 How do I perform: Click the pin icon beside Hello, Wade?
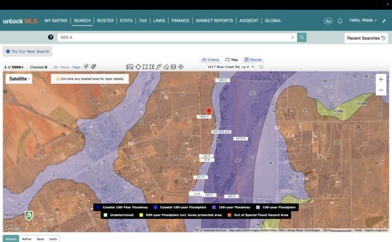(384, 21)
